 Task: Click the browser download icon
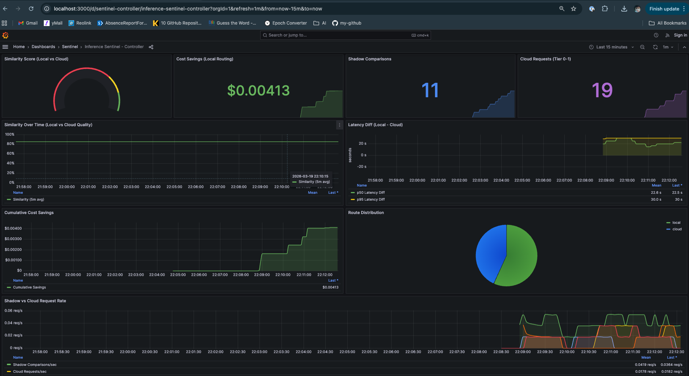tap(624, 8)
